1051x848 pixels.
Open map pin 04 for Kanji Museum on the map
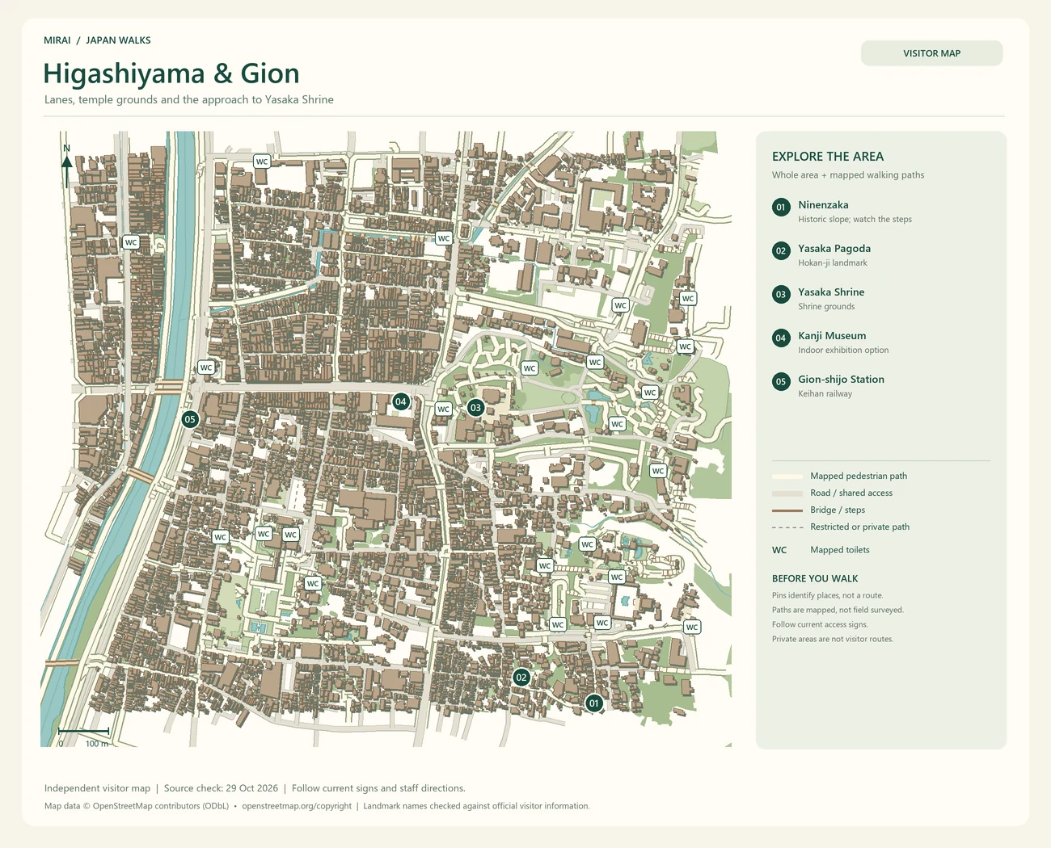[400, 401]
